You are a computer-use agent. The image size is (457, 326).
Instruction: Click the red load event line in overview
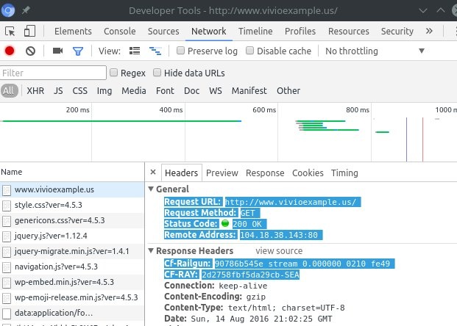point(422,140)
